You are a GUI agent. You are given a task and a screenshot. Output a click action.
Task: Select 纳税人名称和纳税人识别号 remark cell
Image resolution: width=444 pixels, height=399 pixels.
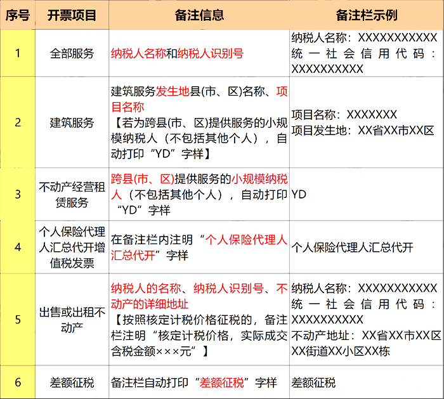pos(199,53)
